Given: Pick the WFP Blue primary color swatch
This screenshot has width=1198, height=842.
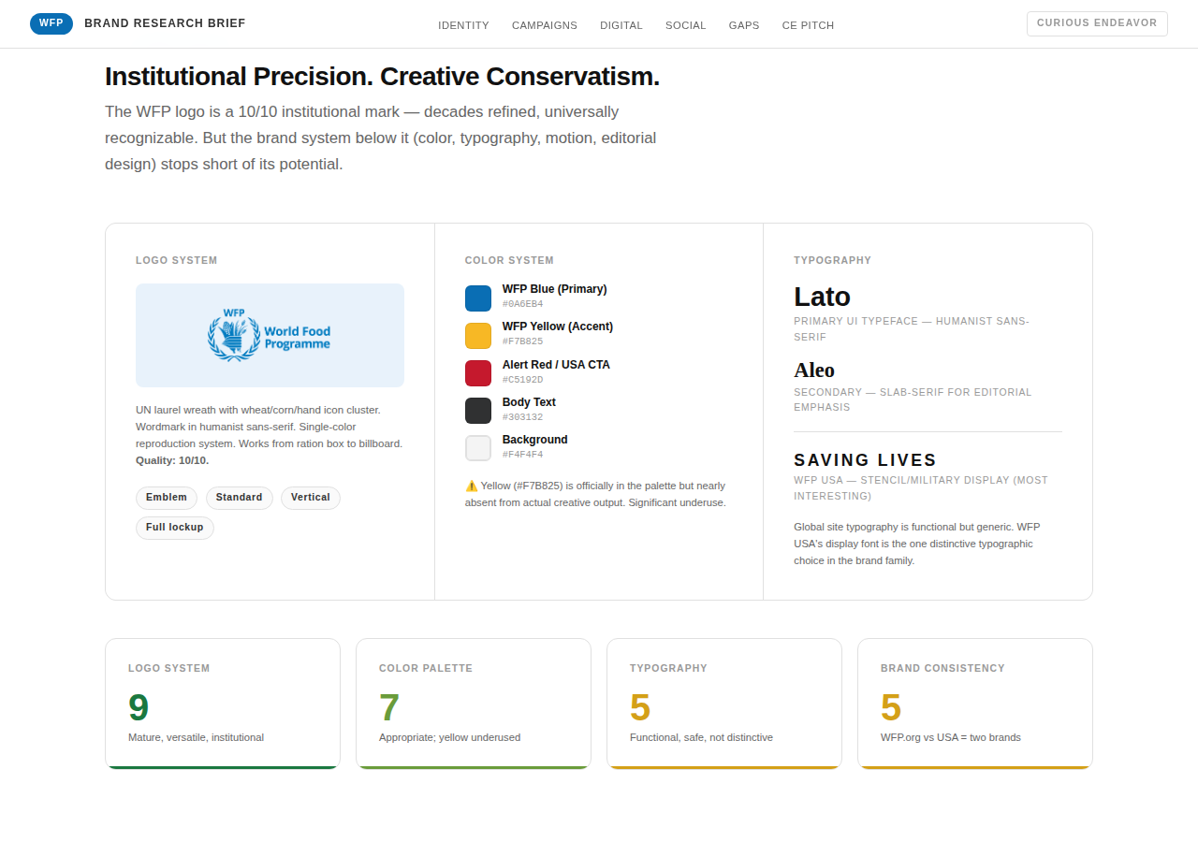Looking at the screenshot, I should click(x=478, y=298).
